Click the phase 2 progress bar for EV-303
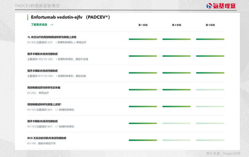Viewport: 249px width, 157px height. pos(176,56)
